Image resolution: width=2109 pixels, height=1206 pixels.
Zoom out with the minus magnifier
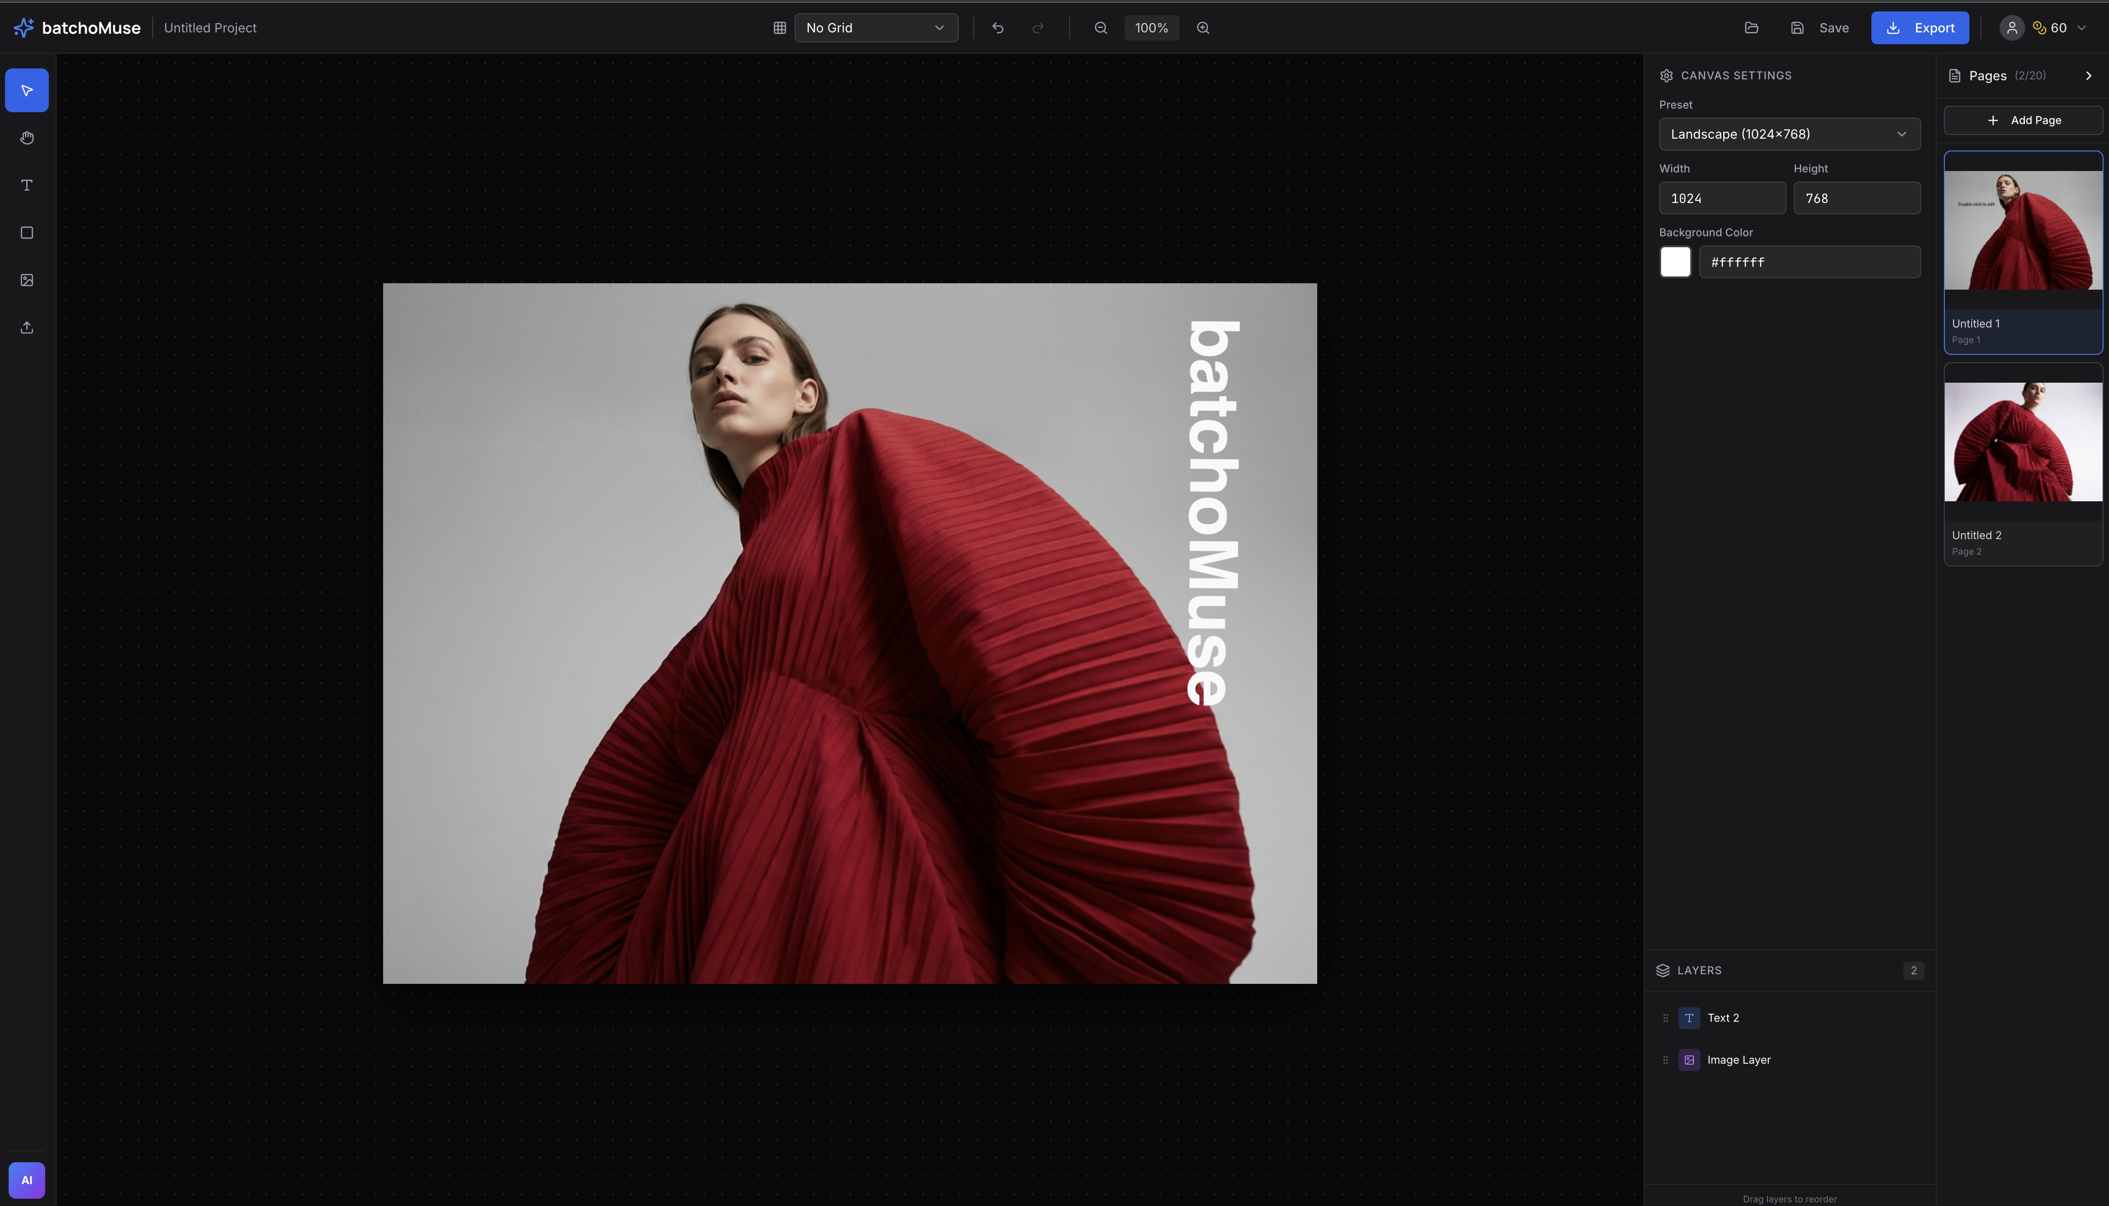pyautogui.click(x=1101, y=28)
